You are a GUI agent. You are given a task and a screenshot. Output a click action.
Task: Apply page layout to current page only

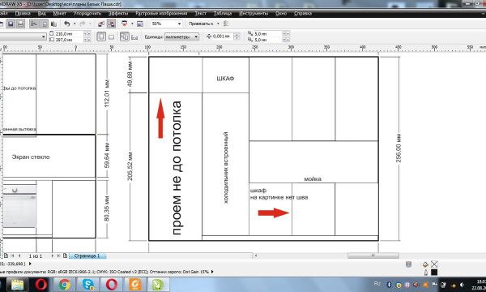(134, 37)
